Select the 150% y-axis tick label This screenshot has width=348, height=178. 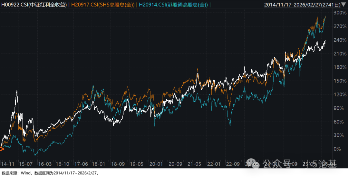coord(339,81)
